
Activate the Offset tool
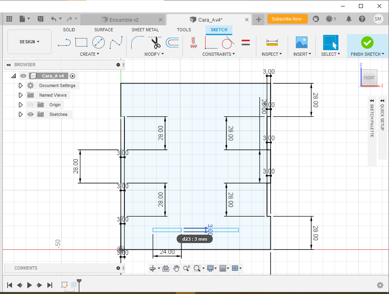pos(172,42)
